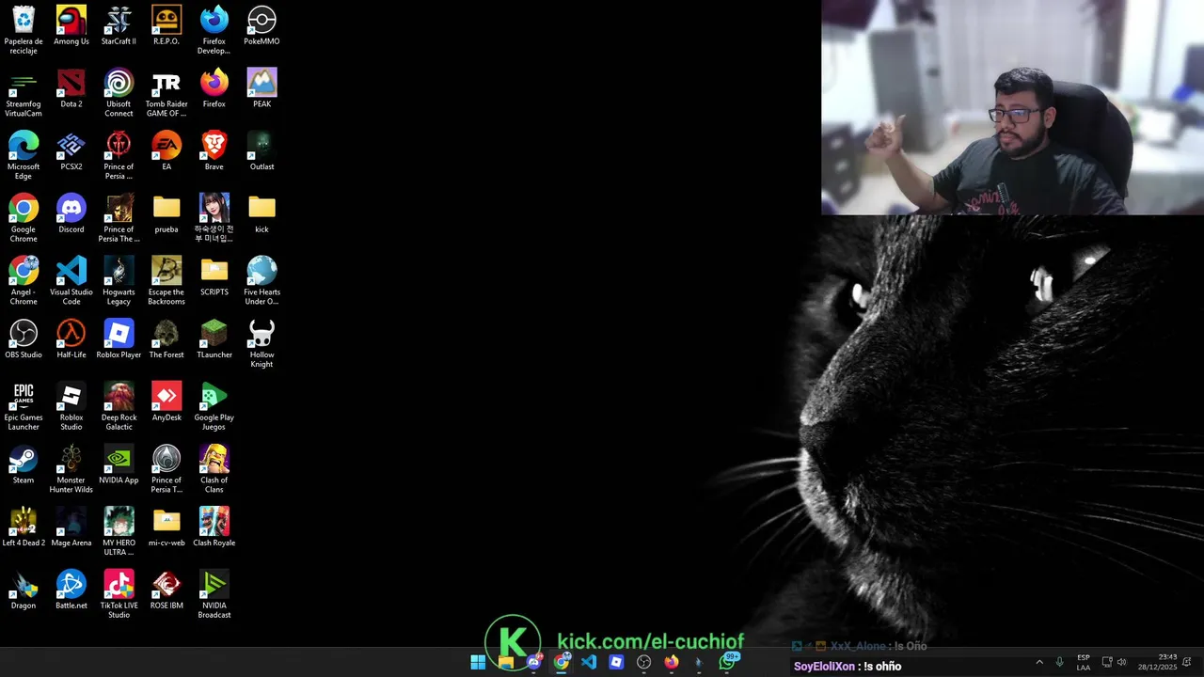Open the PCSX2 emulator shortcut

[x=71, y=151]
